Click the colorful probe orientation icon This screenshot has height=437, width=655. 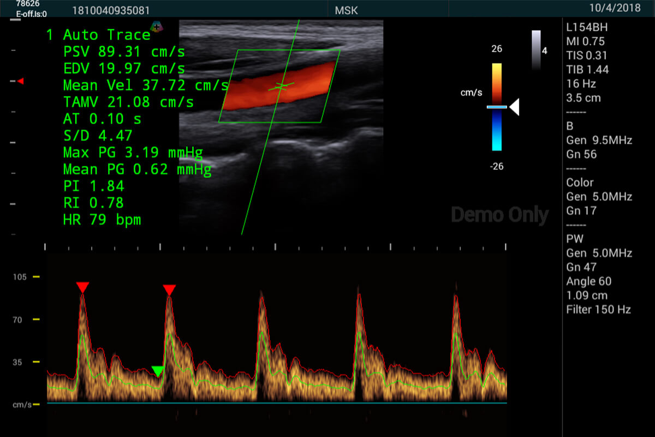coord(157,26)
